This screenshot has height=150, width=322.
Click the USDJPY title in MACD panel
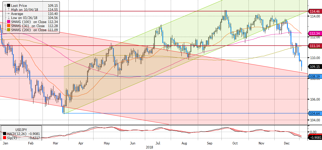click(x=21, y=129)
